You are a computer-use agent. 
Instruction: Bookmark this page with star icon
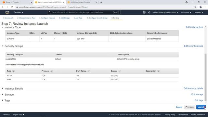tap(195, 7)
